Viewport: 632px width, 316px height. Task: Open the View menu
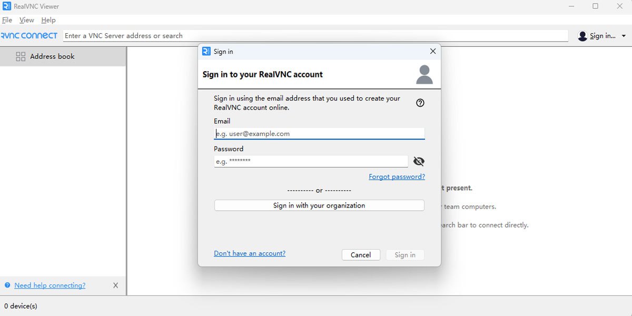26,20
